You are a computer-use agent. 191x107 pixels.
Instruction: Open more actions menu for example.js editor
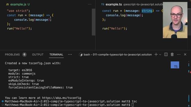pyautogui.click(x=90, y=4)
